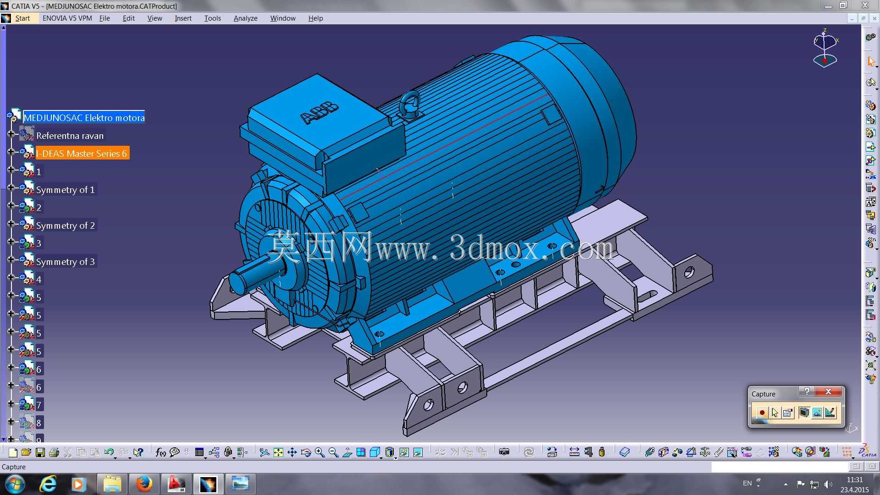Image resolution: width=880 pixels, height=495 pixels.
Task: Expand the Symmetry of 3 node
Action: pos(11,259)
